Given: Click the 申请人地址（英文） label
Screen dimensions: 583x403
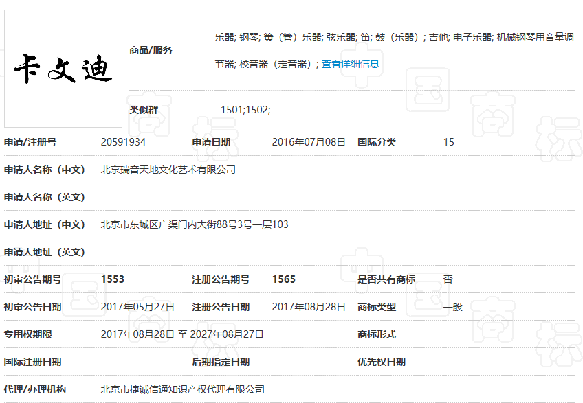Looking at the screenshot, I should [45, 252].
